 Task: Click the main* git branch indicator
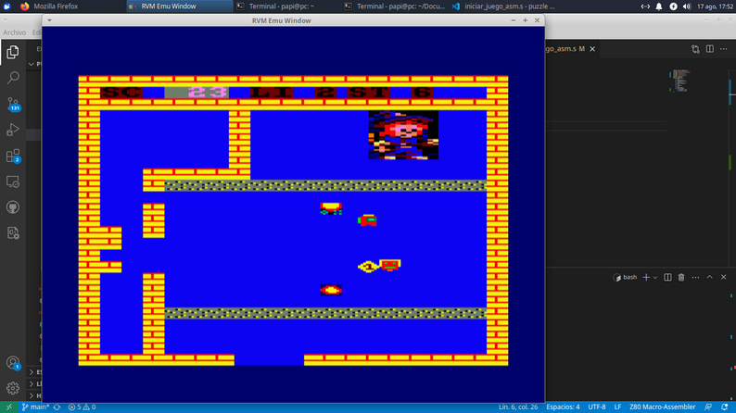(x=35, y=407)
